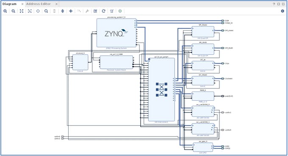The width and height of the screenshot is (288, 156).
Task: Expand the ZYNQ block's DDR interface pin
Action: point(135,21)
